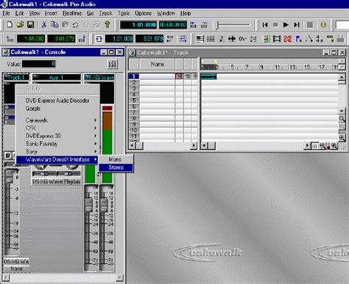Image resolution: width=349 pixels, height=284 pixels.
Task: Open the Options menu
Action: 143,13
